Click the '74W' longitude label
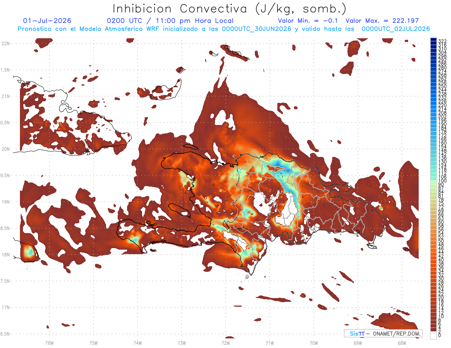 tap(137, 342)
